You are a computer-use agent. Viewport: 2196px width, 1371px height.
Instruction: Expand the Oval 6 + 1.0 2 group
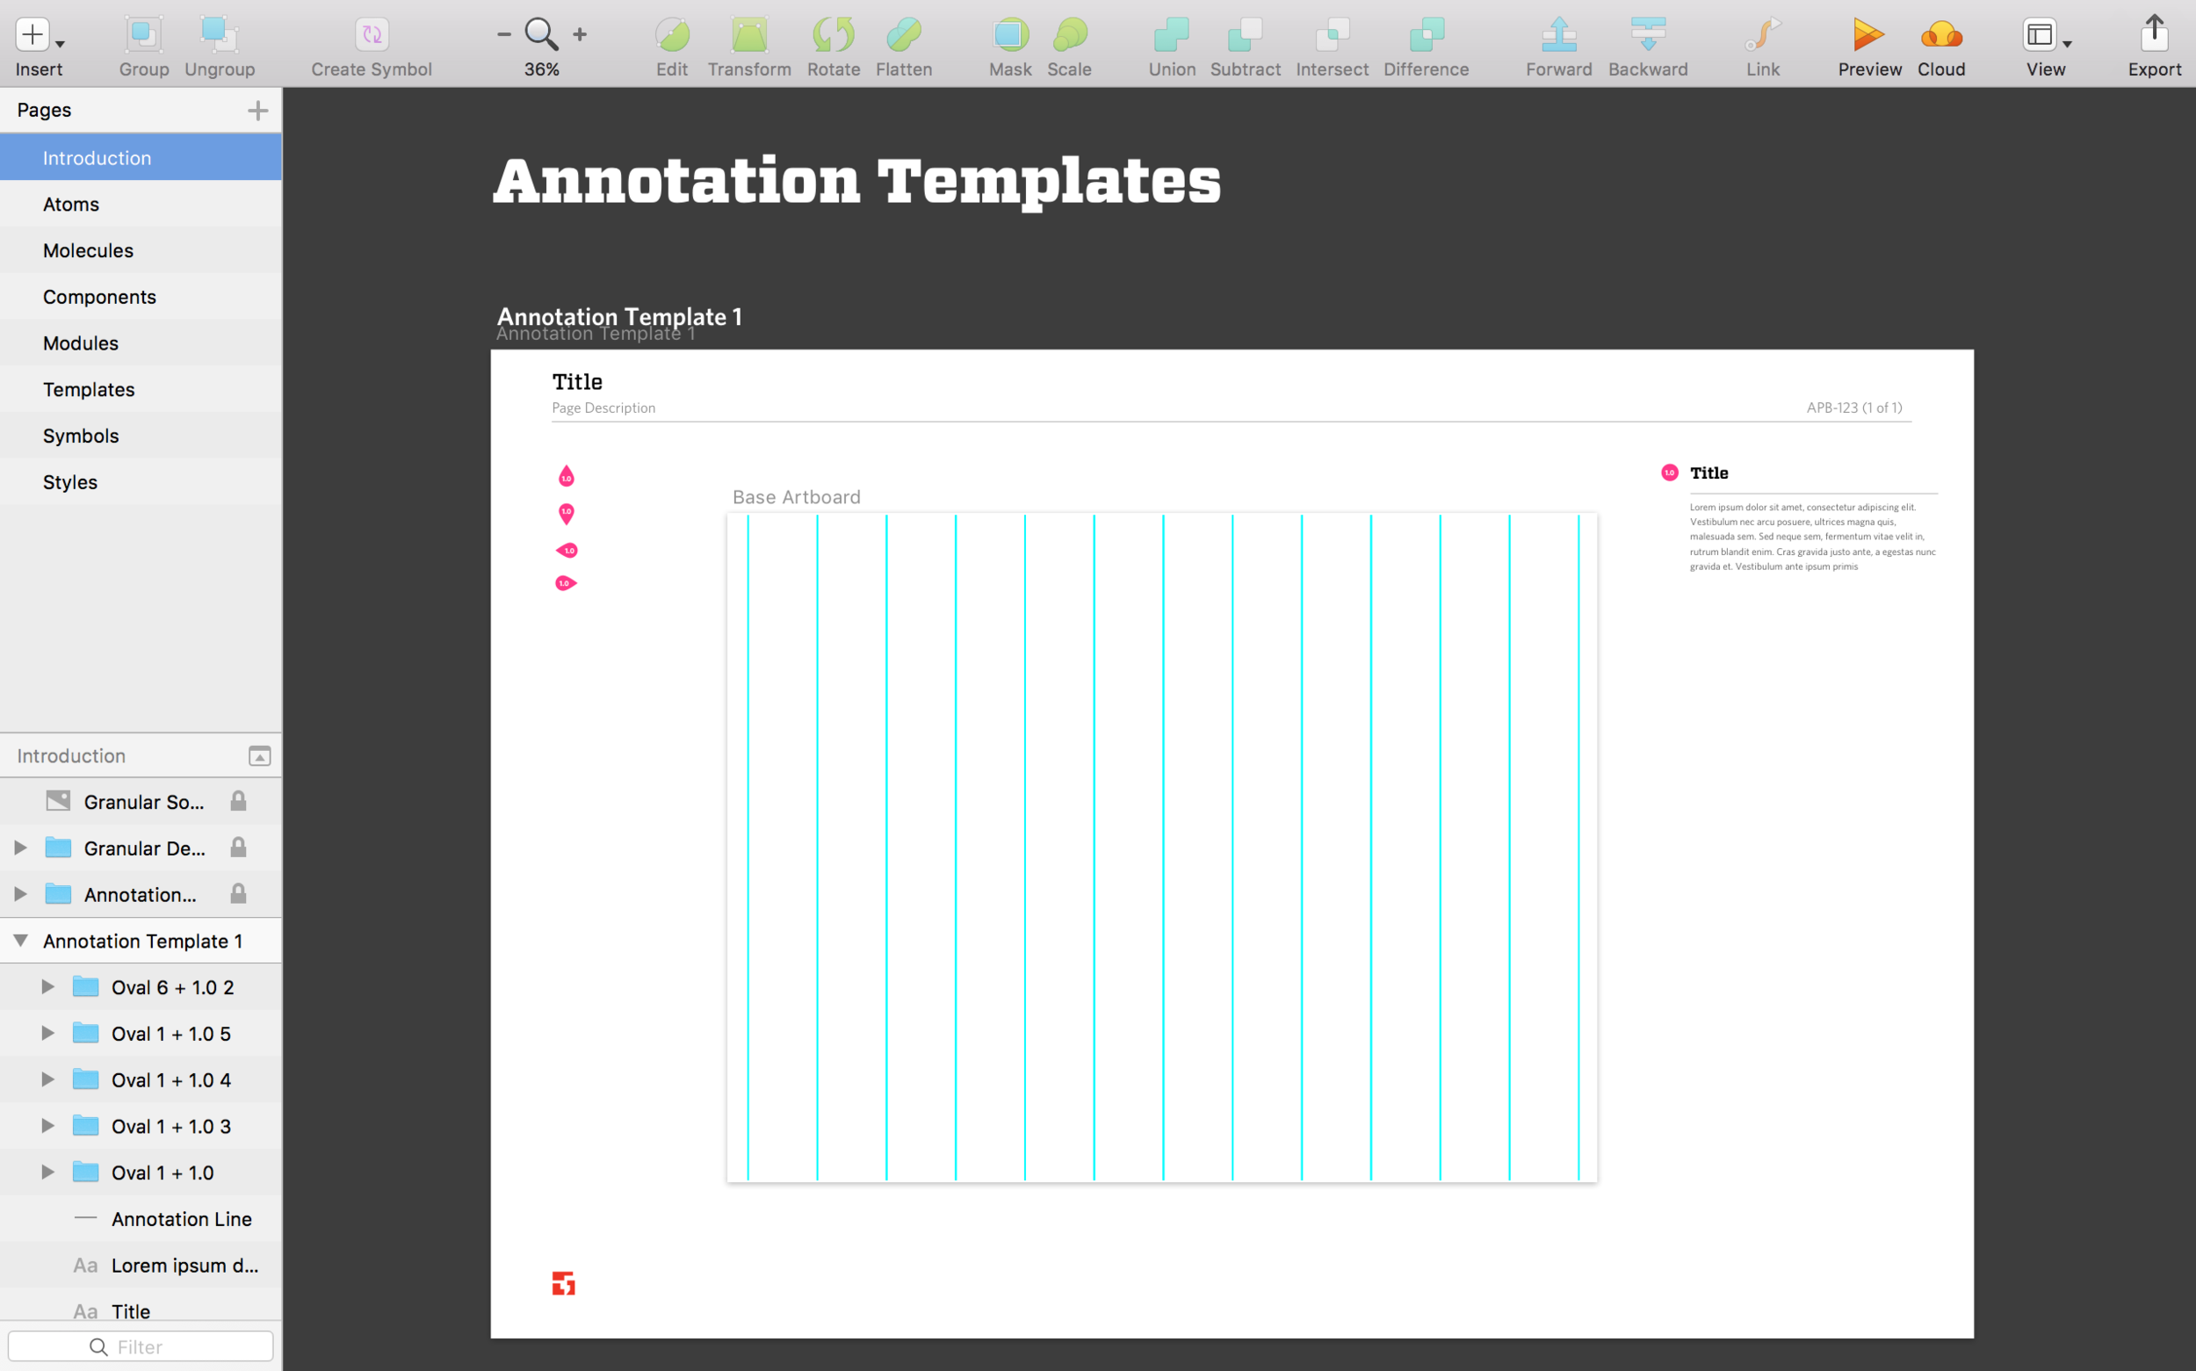tap(48, 986)
